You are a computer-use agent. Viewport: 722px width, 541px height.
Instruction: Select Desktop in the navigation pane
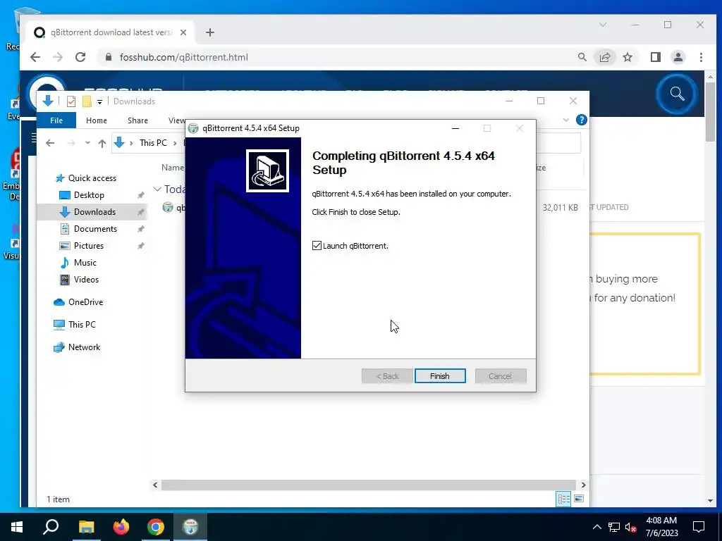tap(89, 195)
